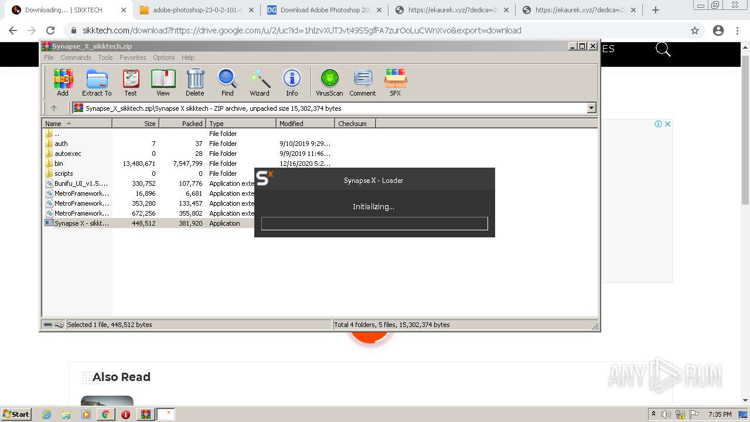Open the Commands menu
The width and height of the screenshot is (750, 422).
(x=76, y=57)
